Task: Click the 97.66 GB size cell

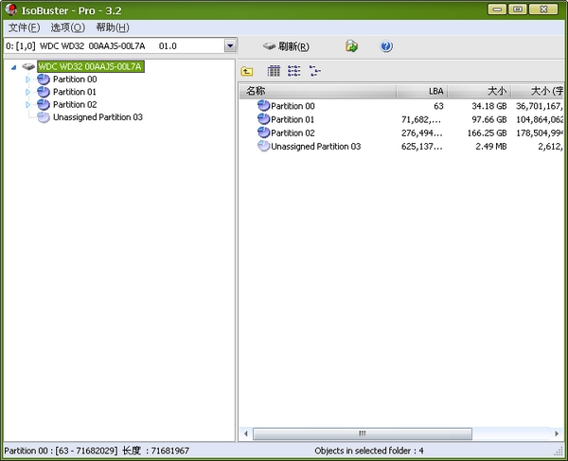Action: [x=489, y=119]
